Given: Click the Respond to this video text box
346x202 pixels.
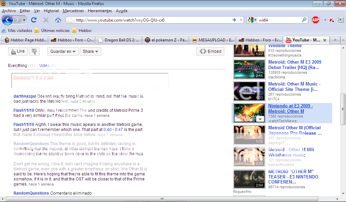Looking at the screenshot, I should (x=90, y=80).
